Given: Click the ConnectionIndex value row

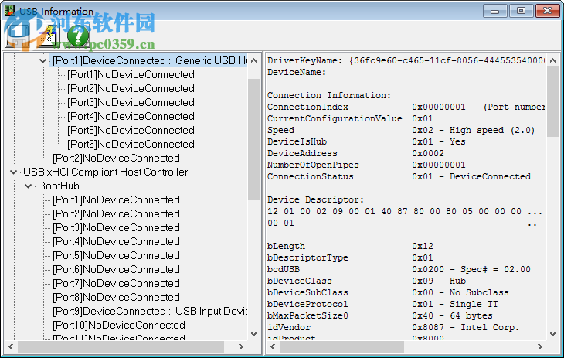Looking at the screenshot, I should click(406, 107).
